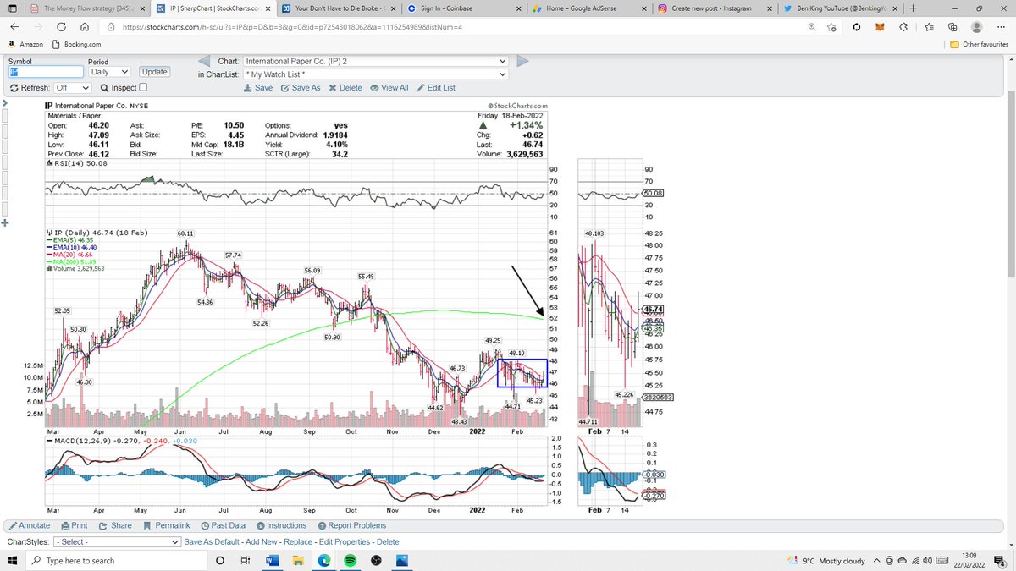The image size is (1016, 571).
Task: Click browser back arrow
Action: tap(14, 27)
